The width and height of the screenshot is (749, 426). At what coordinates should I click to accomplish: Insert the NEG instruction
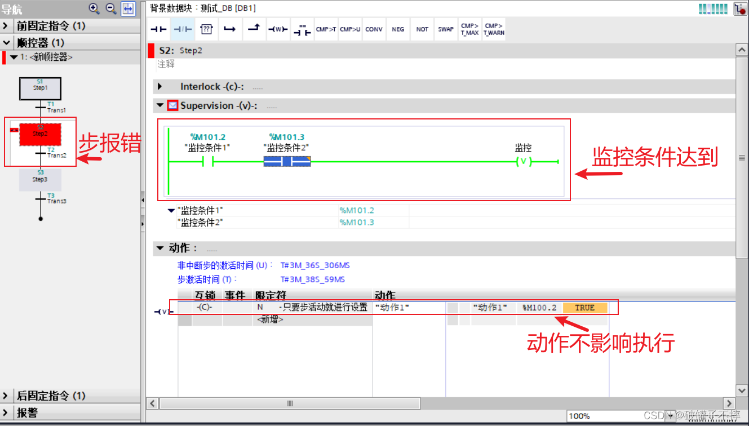tap(398, 29)
